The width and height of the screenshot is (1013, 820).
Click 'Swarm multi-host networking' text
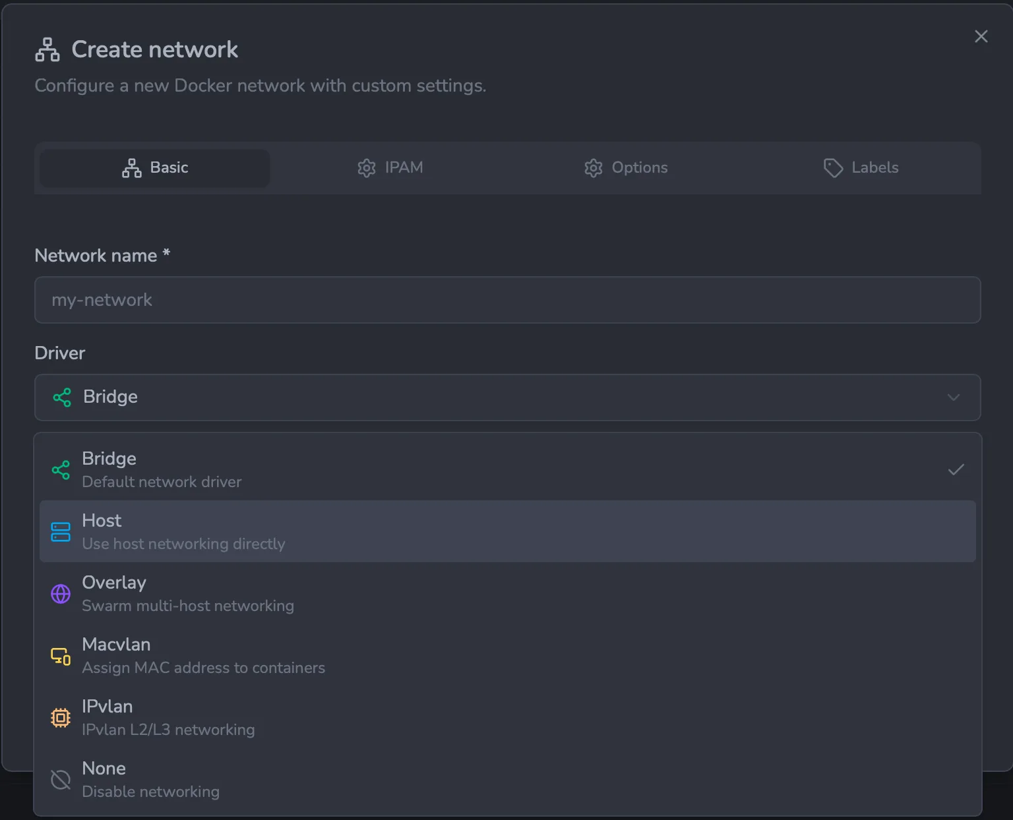pyautogui.click(x=188, y=606)
